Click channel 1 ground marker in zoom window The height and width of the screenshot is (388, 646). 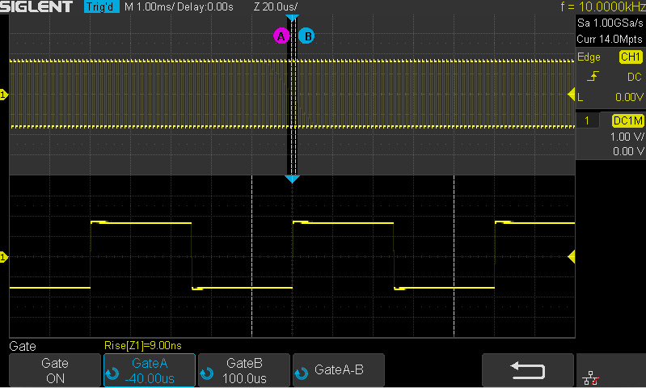coord(4,257)
